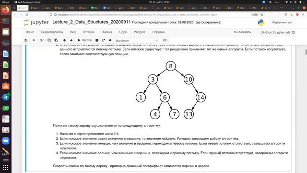Open Terminal from the dock
Viewport: 307px width, 173px height.
coord(6,21)
